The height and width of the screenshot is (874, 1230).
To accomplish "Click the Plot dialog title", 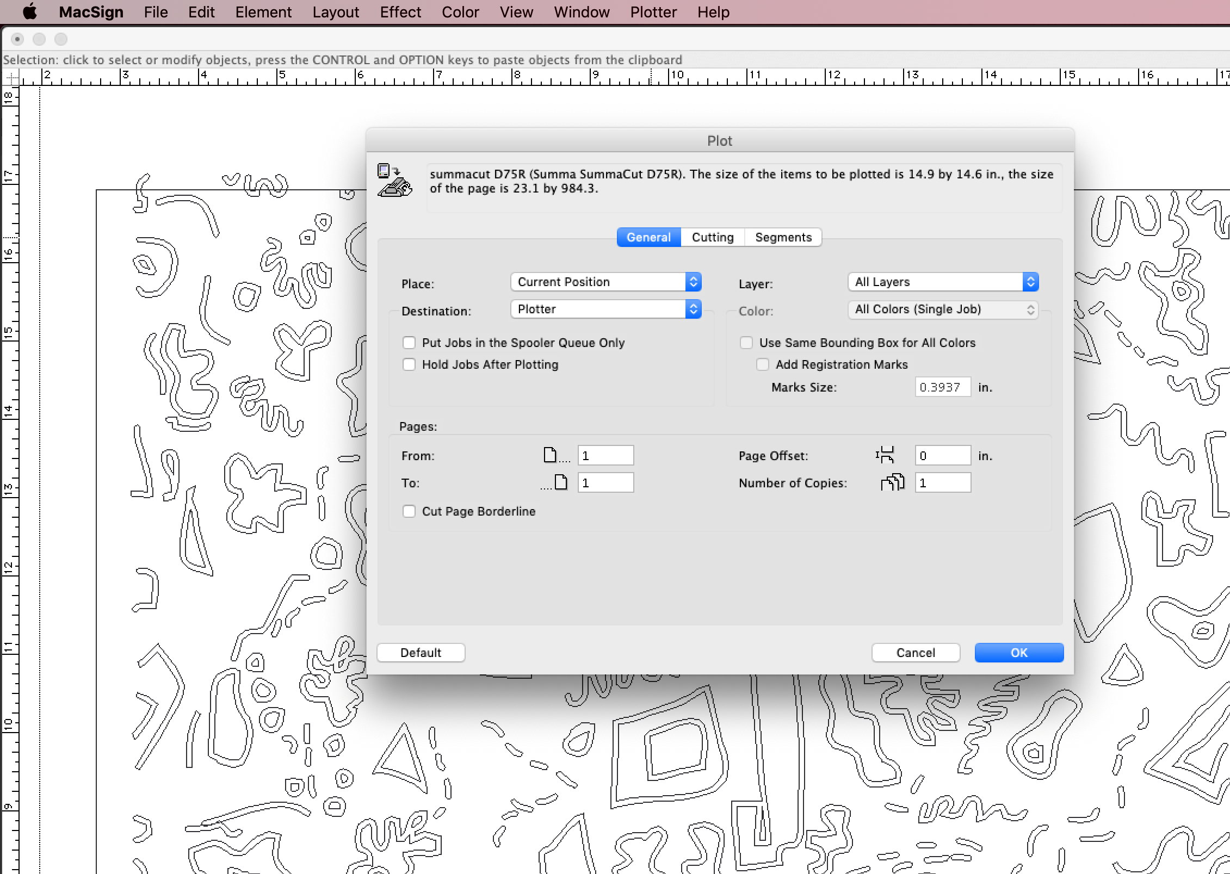I will click(719, 141).
